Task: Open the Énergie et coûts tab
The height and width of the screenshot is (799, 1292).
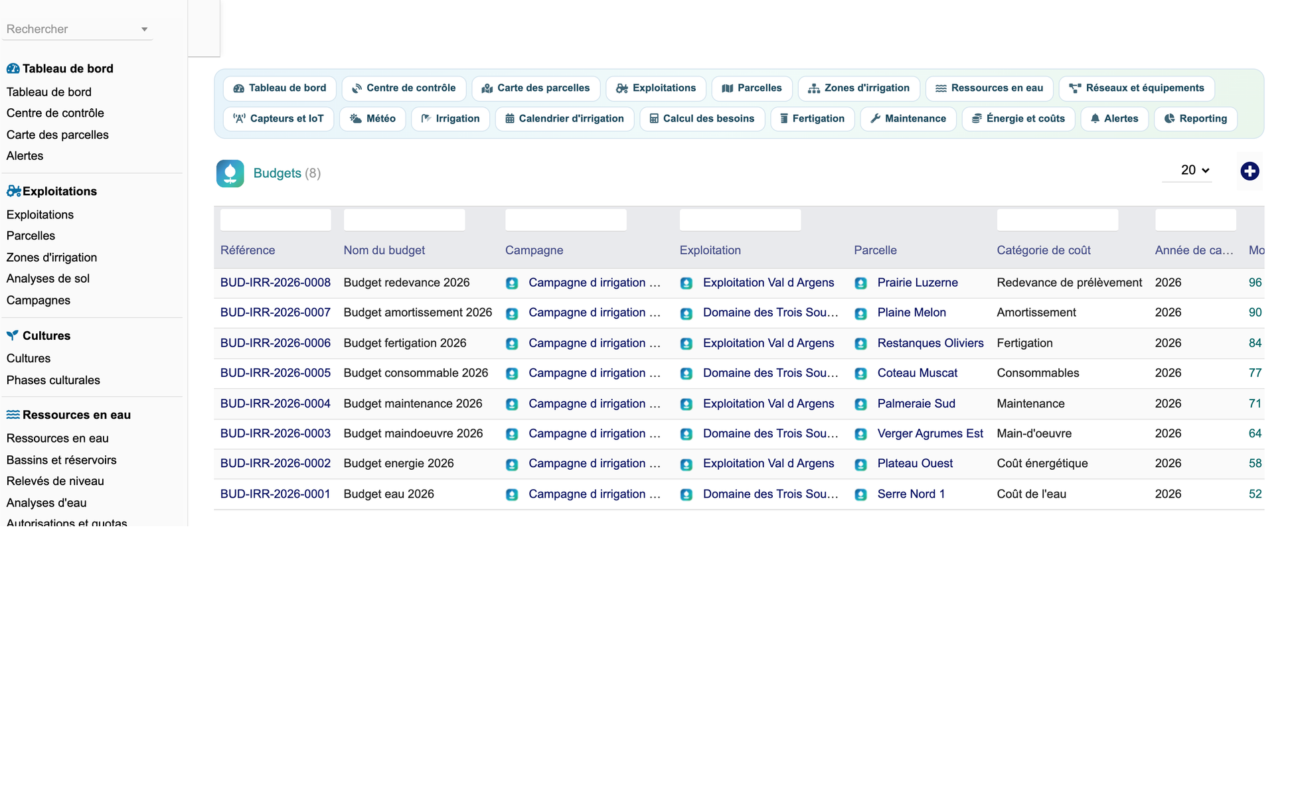Action: pyautogui.click(x=1018, y=119)
